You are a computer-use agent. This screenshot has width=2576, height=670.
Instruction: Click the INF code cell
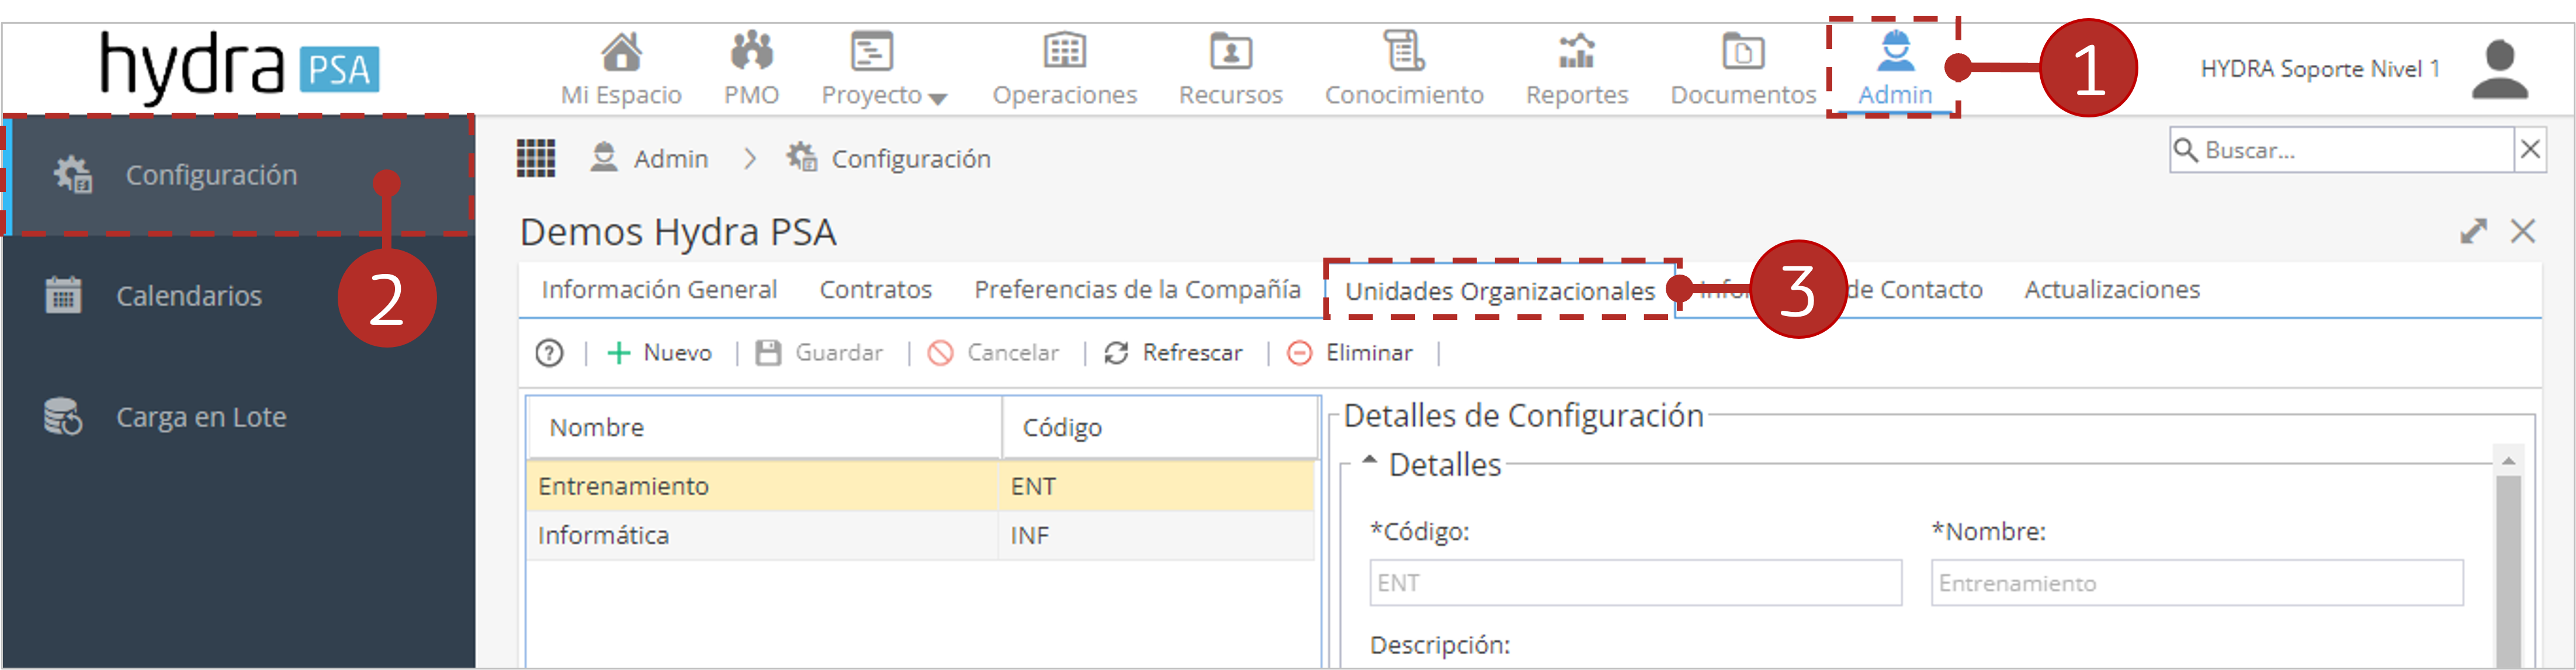point(1157,535)
